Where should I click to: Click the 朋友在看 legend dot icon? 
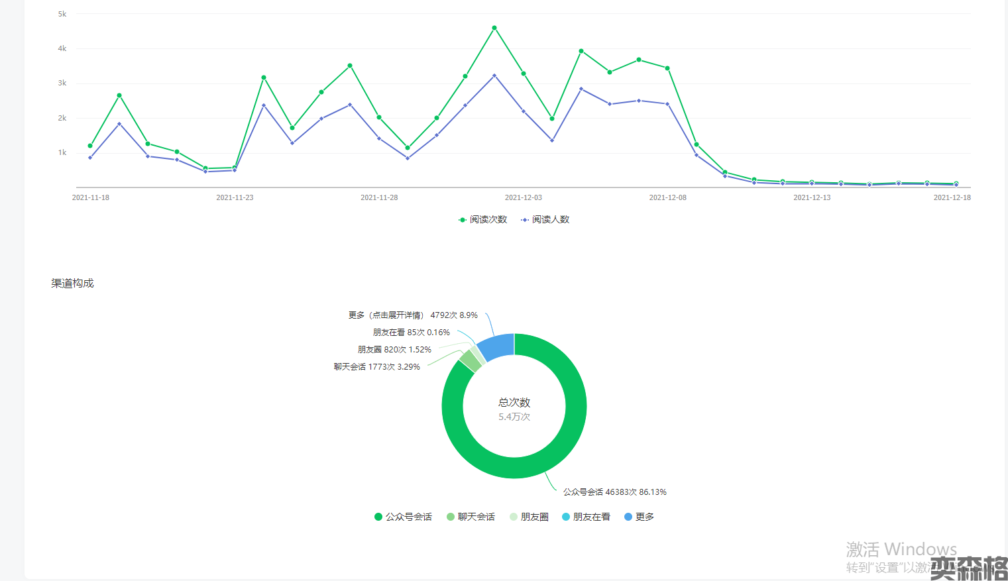click(566, 517)
